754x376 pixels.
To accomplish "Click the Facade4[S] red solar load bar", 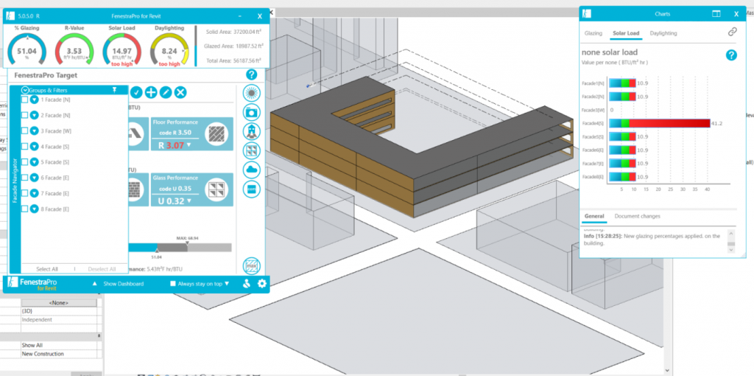I will pos(669,123).
